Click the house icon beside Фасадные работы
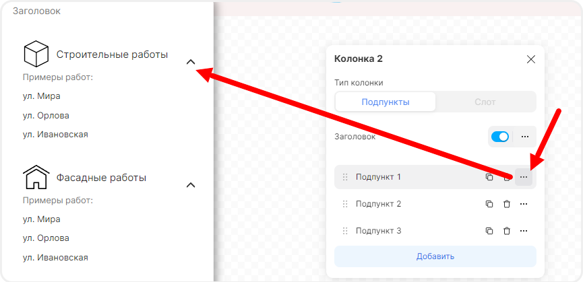Image resolution: width=583 pixels, height=282 pixels. pos(36,177)
